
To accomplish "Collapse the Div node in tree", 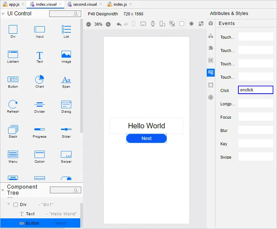I will (x=8, y=204).
